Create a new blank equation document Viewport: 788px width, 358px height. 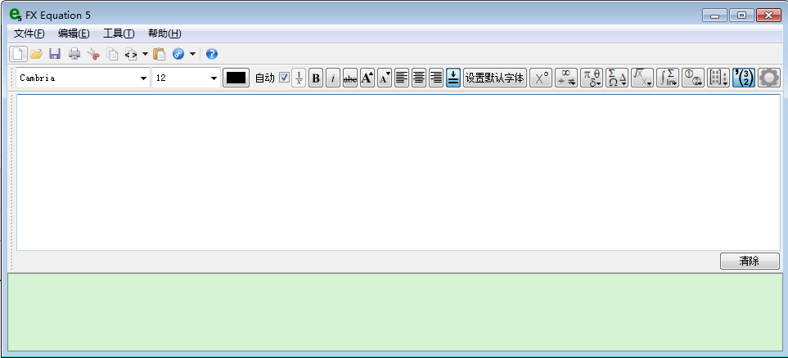click(x=19, y=54)
